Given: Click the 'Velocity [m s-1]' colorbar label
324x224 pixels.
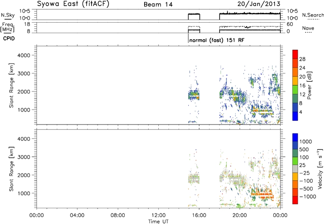Looking at the screenshot, I should [x=320, y=169].
